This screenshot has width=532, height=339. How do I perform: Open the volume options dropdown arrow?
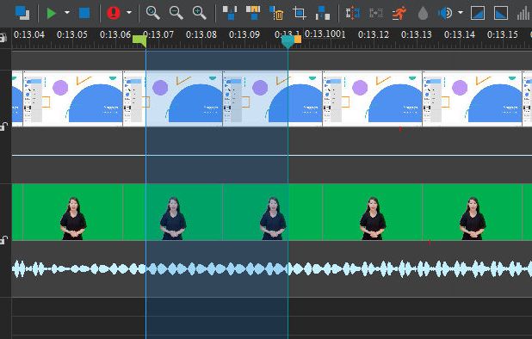tap(460, 13)
